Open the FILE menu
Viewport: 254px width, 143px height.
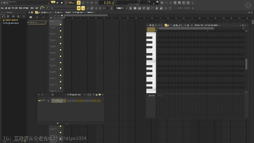2,8
